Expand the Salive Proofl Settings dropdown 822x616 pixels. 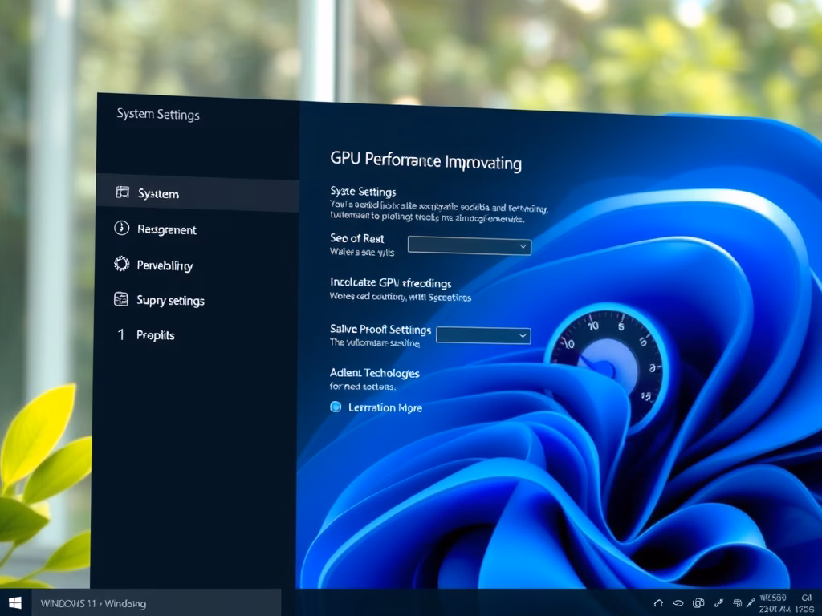coord(482,335)
